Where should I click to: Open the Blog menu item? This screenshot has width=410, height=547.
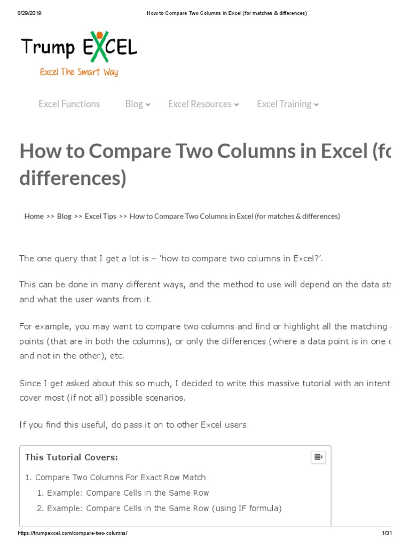(x=133, y=104)
